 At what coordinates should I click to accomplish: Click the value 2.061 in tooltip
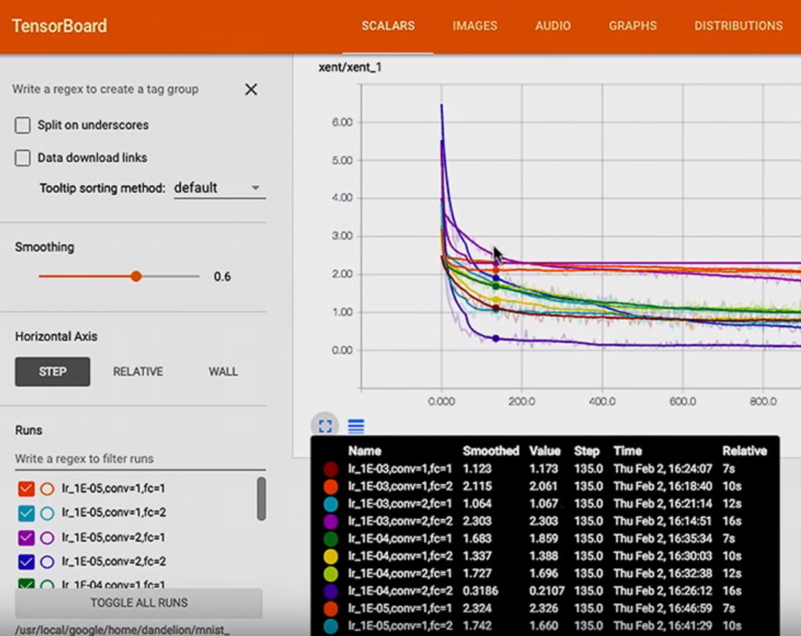pyautogui.click(x=543, y=486)
